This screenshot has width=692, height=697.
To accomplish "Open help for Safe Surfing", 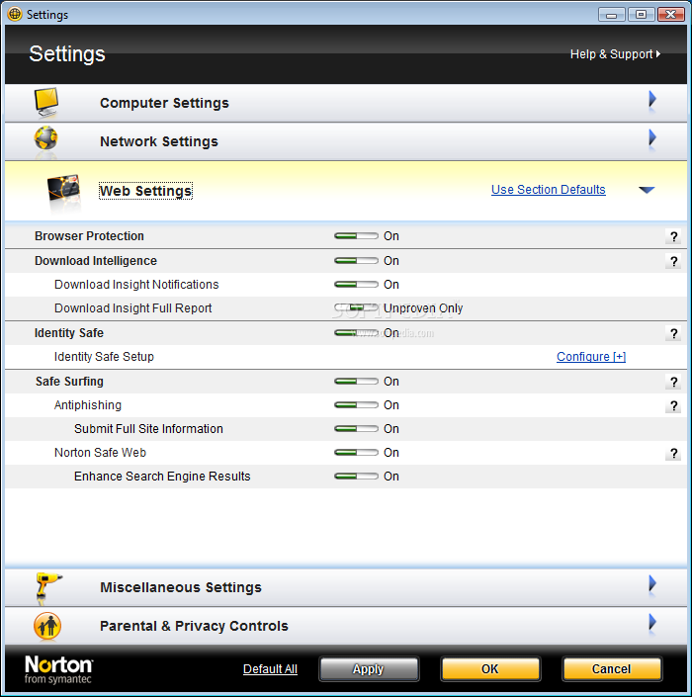I will 673,382.
